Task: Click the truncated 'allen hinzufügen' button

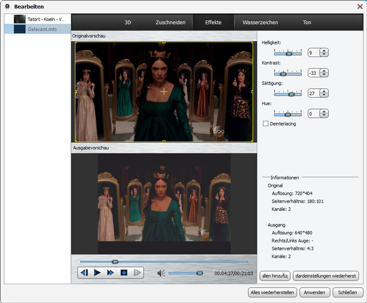Action: 275,276
